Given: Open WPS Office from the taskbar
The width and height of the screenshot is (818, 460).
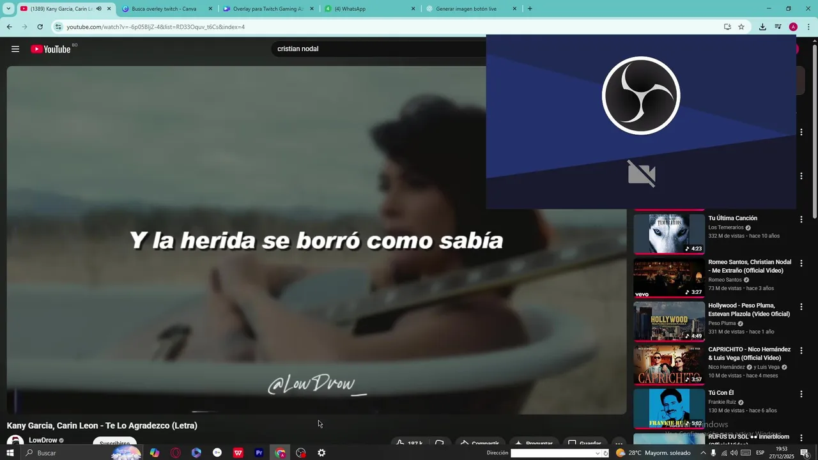Looking at the screenshot, I should [x=238, y=453].
